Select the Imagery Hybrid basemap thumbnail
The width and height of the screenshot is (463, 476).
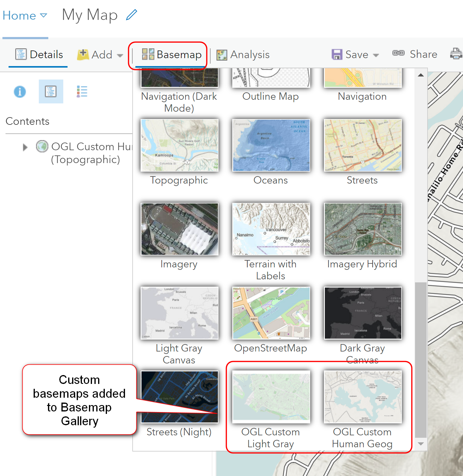(x=363, y=229)
